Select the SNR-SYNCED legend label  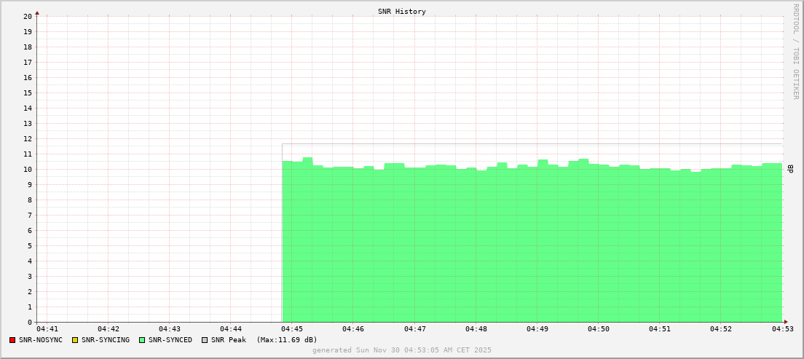pos(170,340)
